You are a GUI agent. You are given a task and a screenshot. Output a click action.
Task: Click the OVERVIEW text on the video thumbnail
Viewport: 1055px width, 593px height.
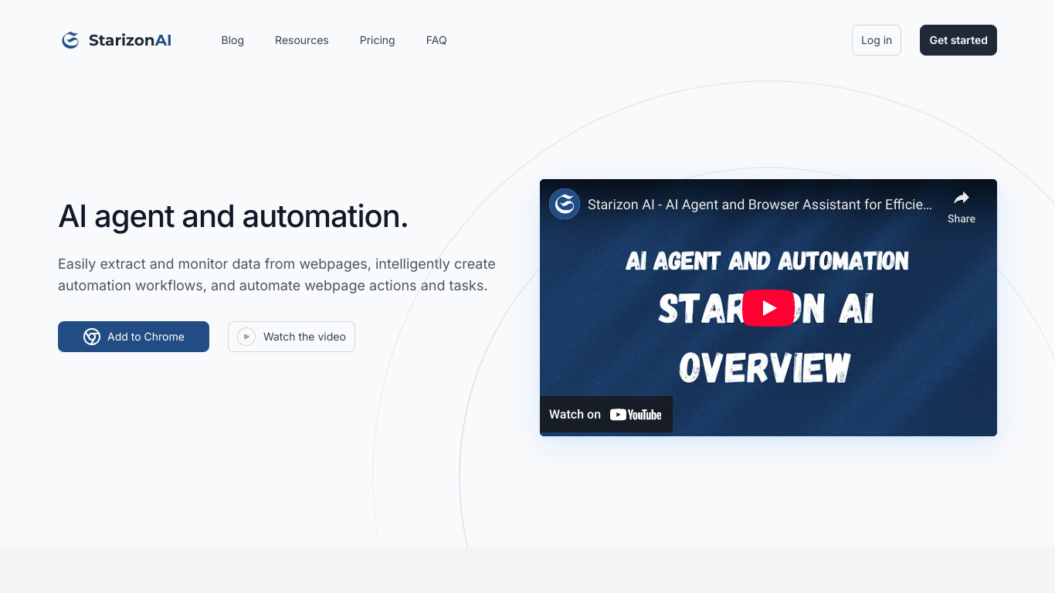pos(765,368)
